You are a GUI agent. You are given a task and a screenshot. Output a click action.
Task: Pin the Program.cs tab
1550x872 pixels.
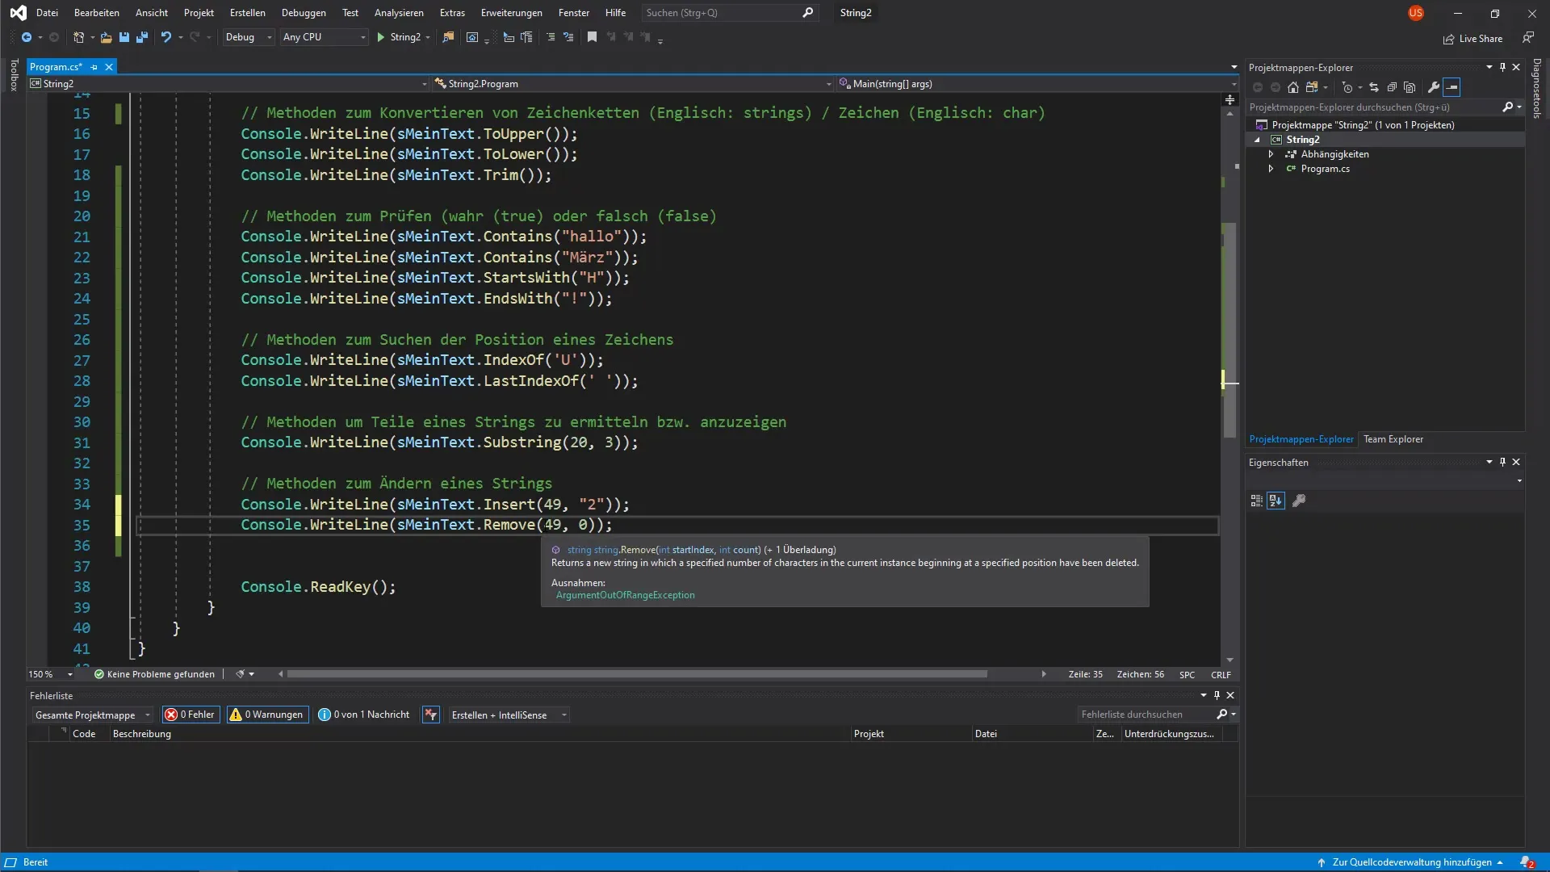[x=94, y=67]
